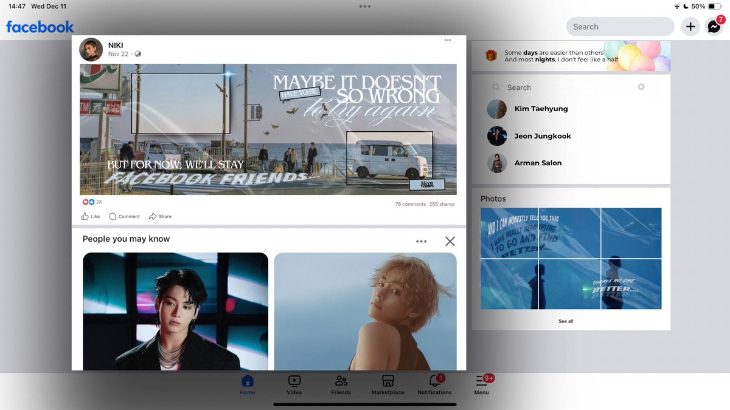
Task: Open the NIKI post banner image
Action: (x=268, y=129)
